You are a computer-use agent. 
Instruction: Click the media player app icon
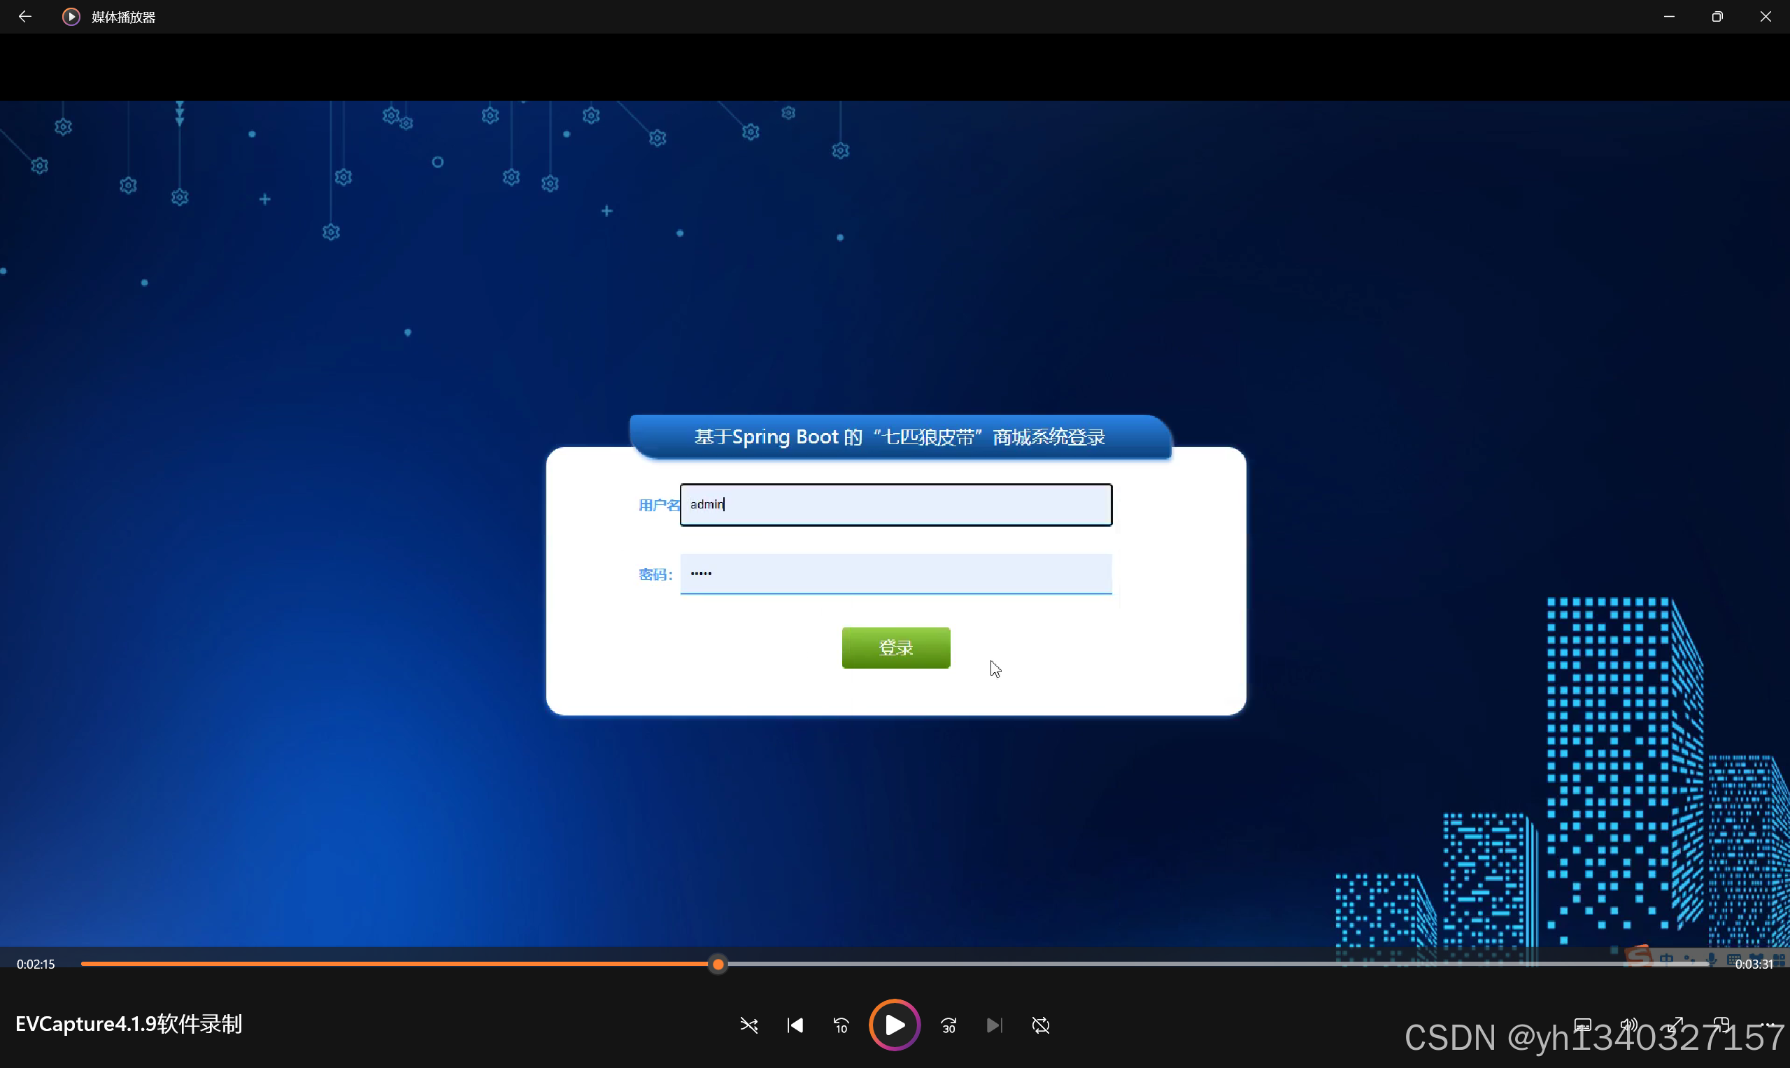click(71, 17)
